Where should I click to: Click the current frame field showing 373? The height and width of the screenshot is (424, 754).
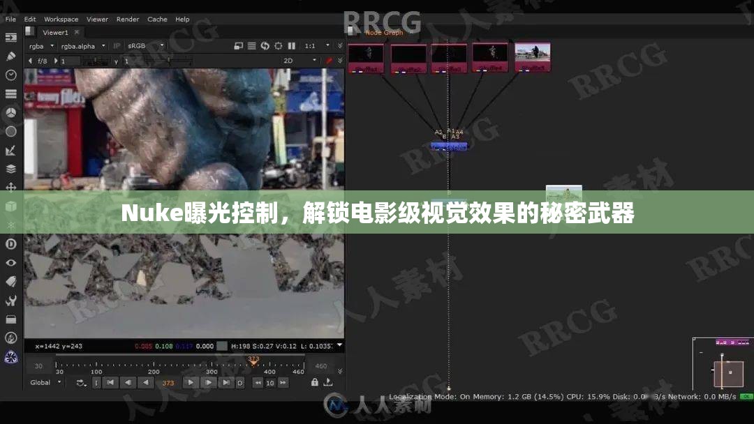pos(168,383)
